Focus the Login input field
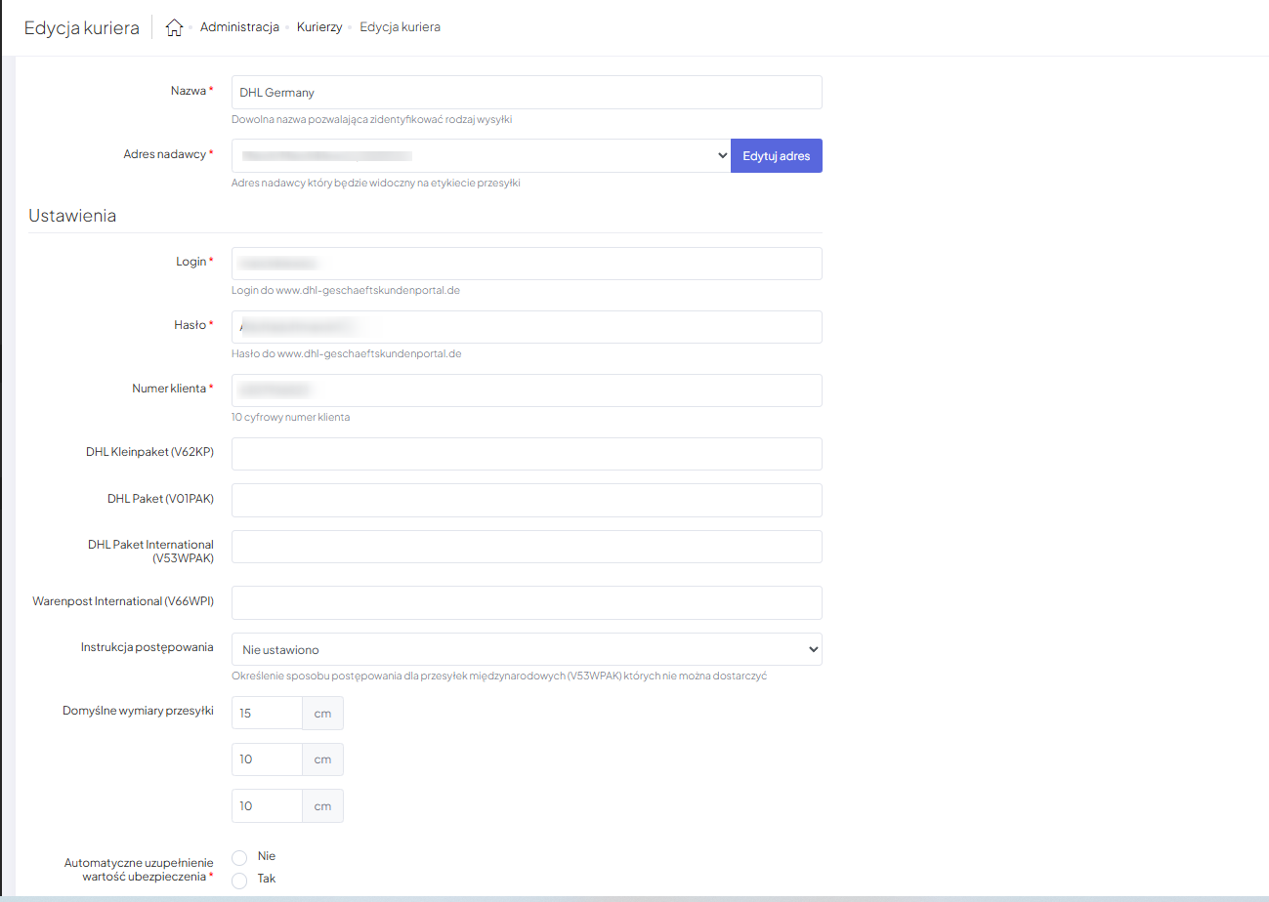The image size is (1269, 902). tap(527, 264)
